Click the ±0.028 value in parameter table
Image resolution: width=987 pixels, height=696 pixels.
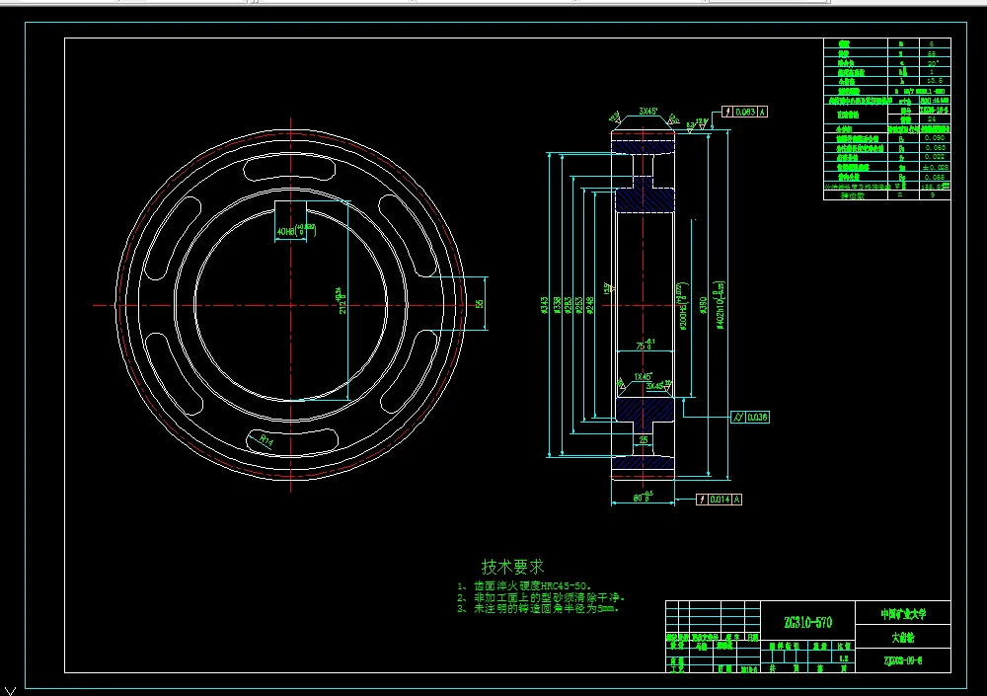936,168
